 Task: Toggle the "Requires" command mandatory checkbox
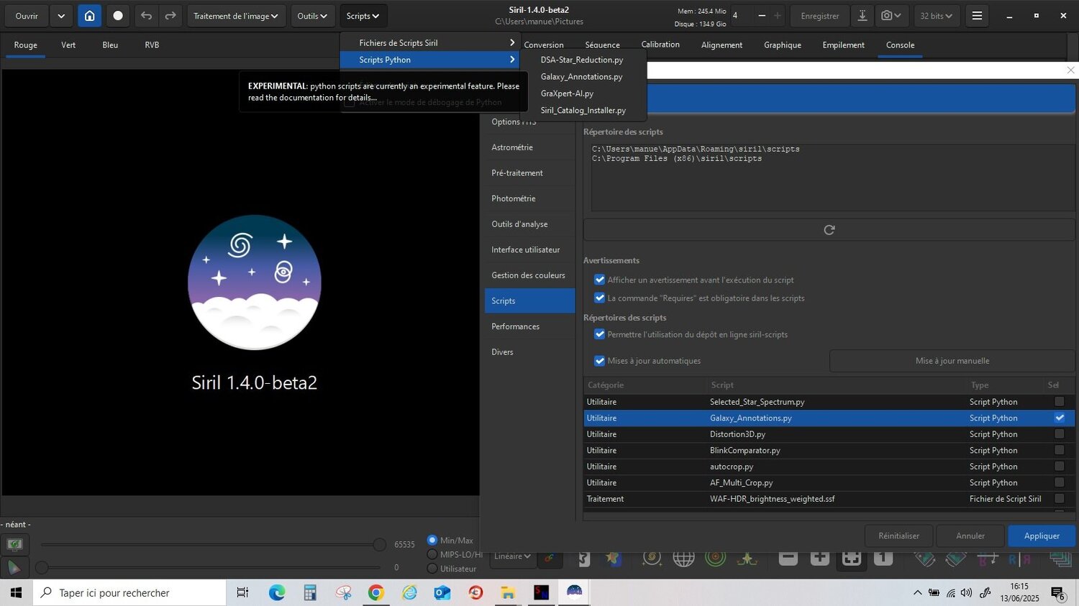tap(599, 298)
